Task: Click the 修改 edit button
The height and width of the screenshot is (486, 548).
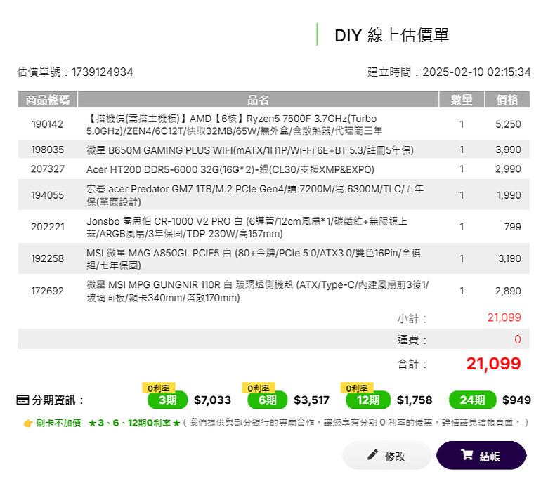Action: coord(387,455)
